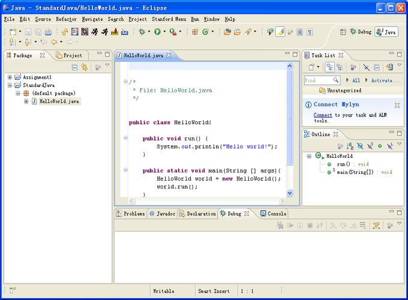408x300 pixels.
Task: Open the Debug perspective
Action: (360, 32)
